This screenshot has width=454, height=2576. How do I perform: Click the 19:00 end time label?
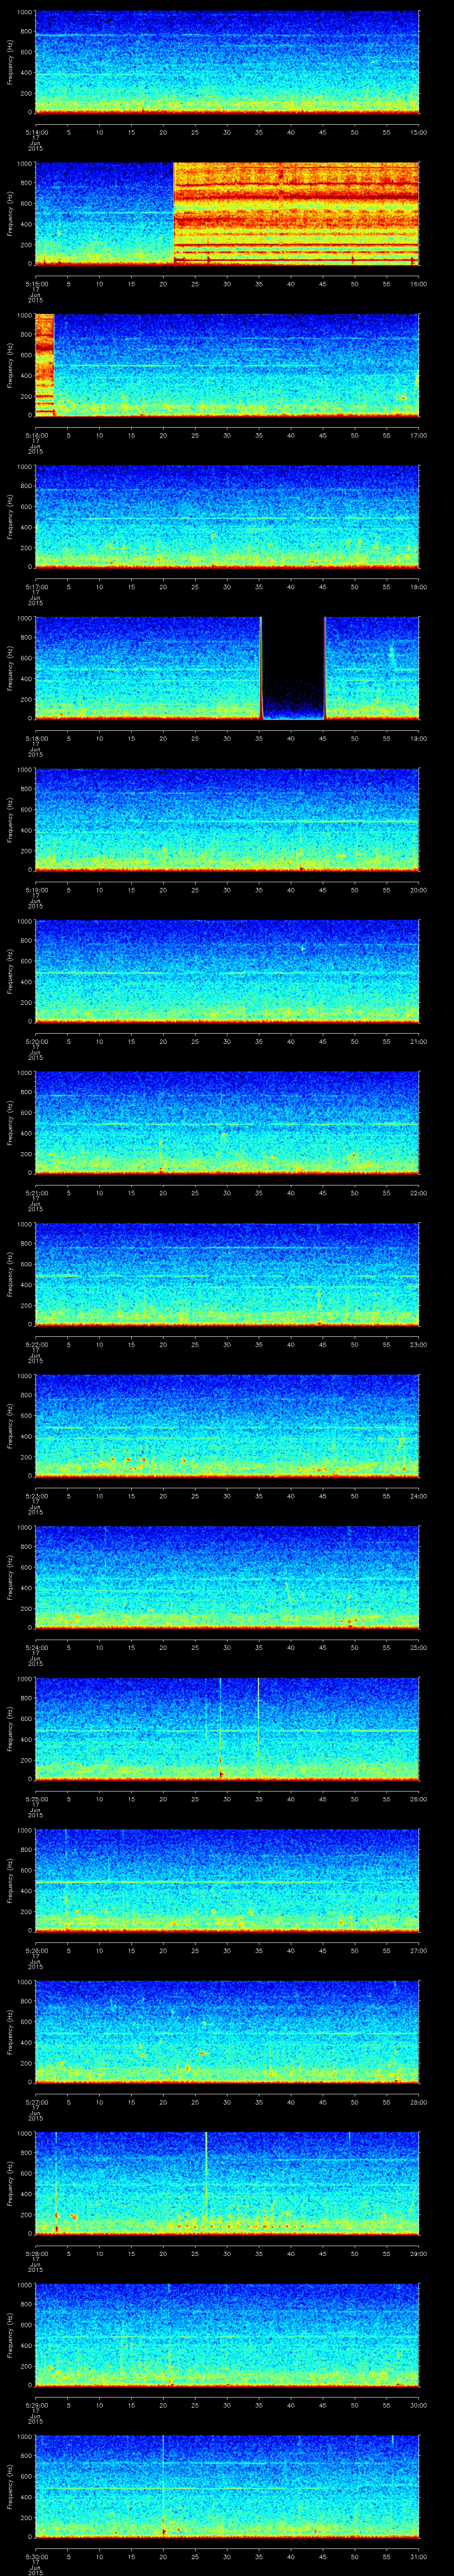pyautogui.click(x=418, y=738)
